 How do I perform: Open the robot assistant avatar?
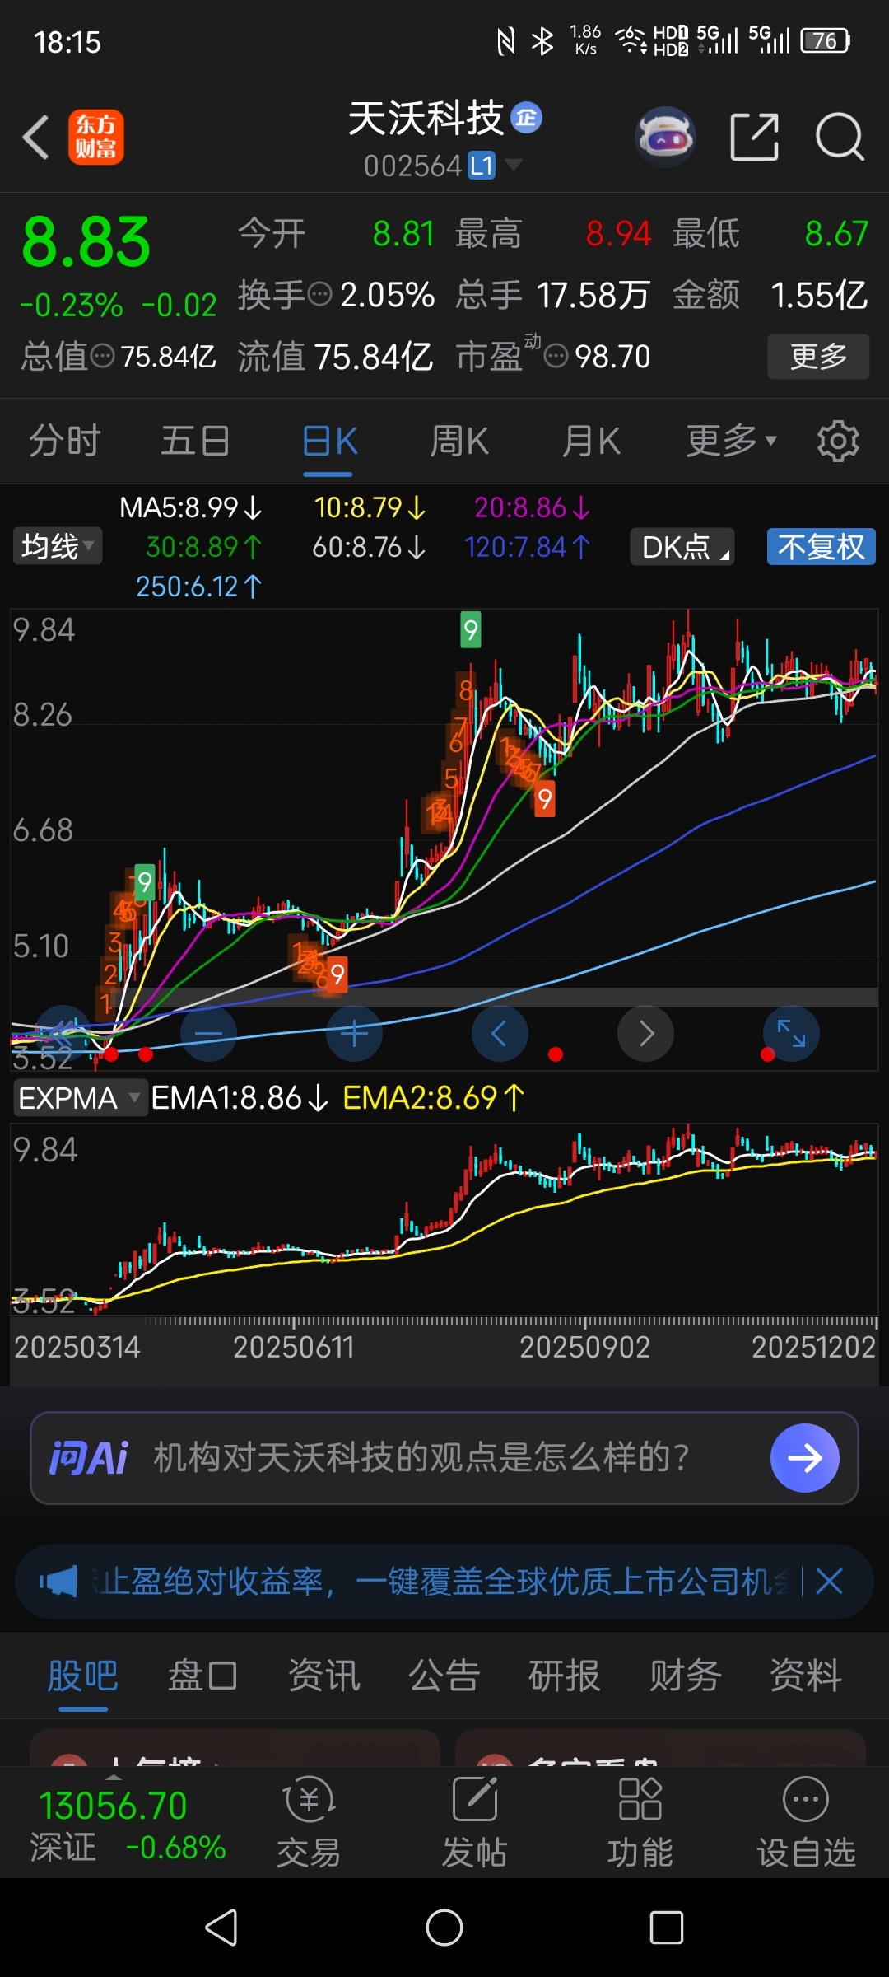point(666,137)
